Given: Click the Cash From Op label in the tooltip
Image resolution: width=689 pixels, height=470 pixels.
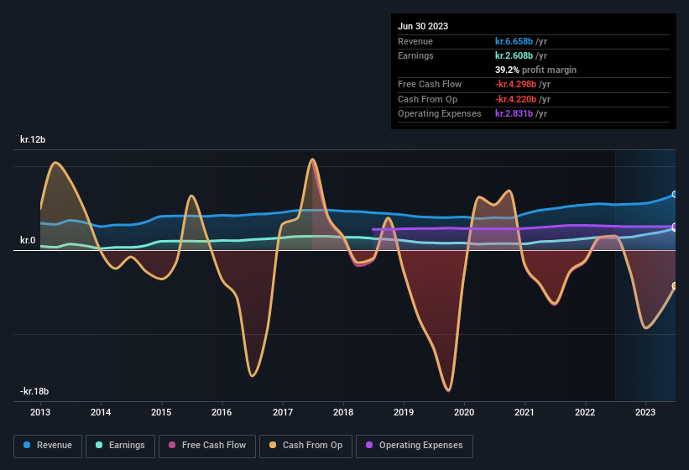Looking at the screenshot, I should pos(427,99).
